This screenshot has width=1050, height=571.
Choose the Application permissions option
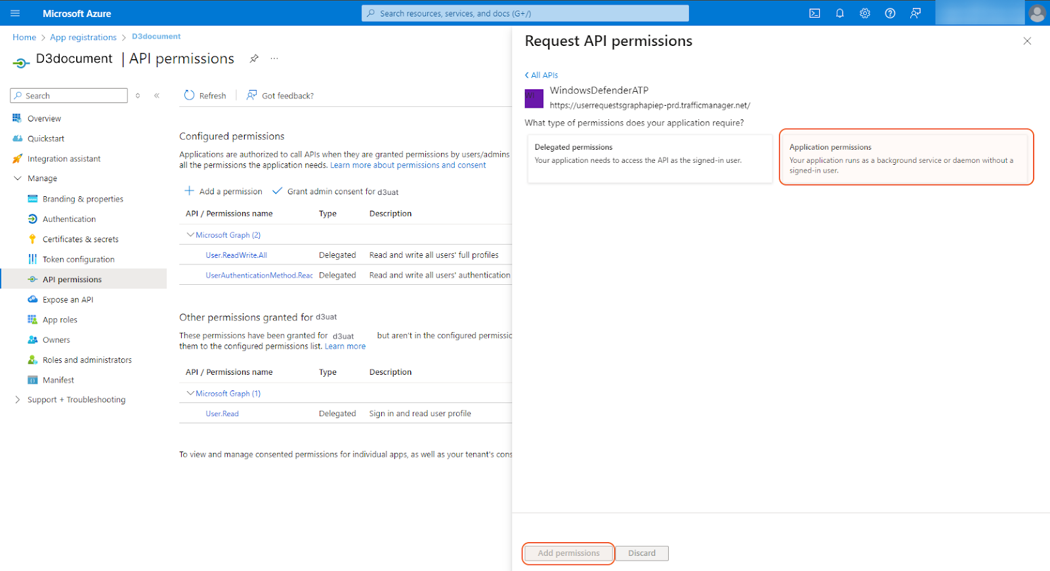coord(906,158)
